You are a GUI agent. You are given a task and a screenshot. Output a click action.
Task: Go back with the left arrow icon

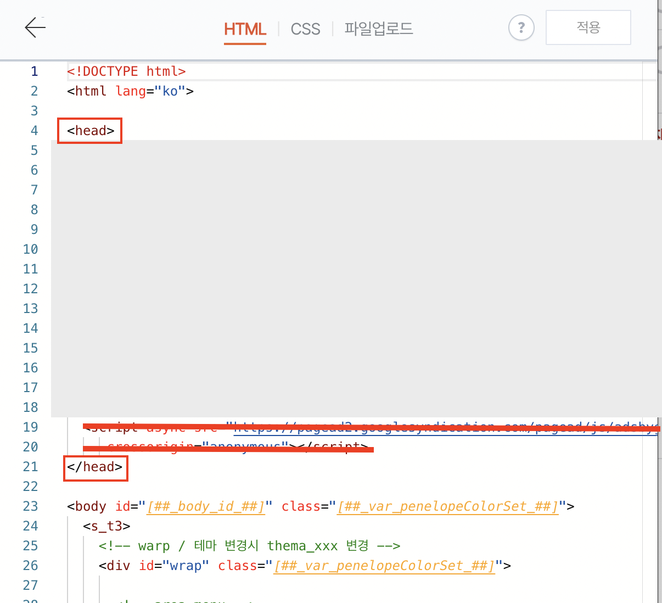[35, 27]
